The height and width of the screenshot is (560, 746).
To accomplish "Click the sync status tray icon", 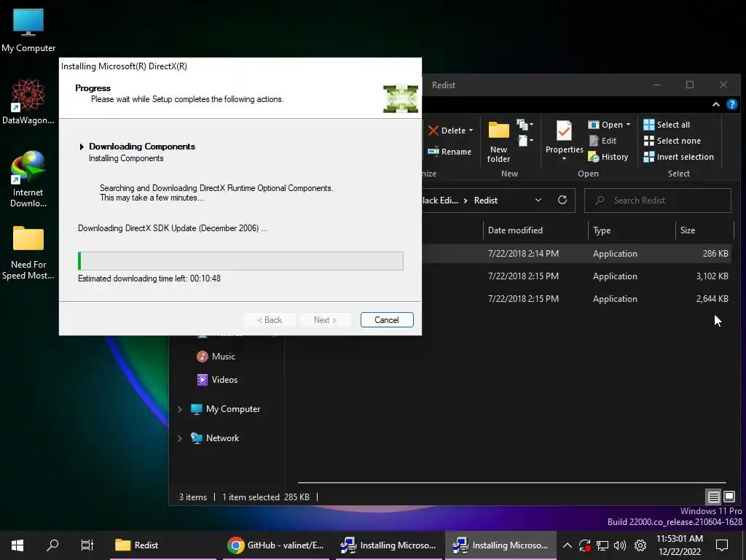I will 585,545.
